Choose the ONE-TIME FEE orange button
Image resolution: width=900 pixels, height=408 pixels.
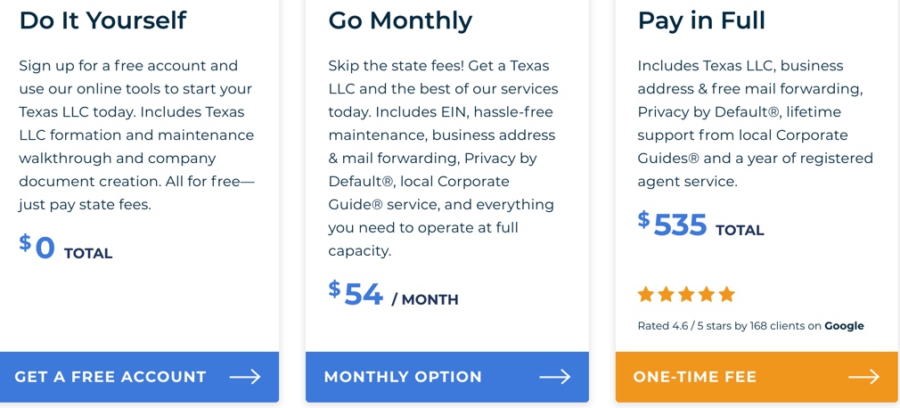757,377
